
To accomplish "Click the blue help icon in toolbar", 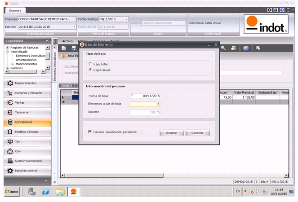I will coord(246,48).
